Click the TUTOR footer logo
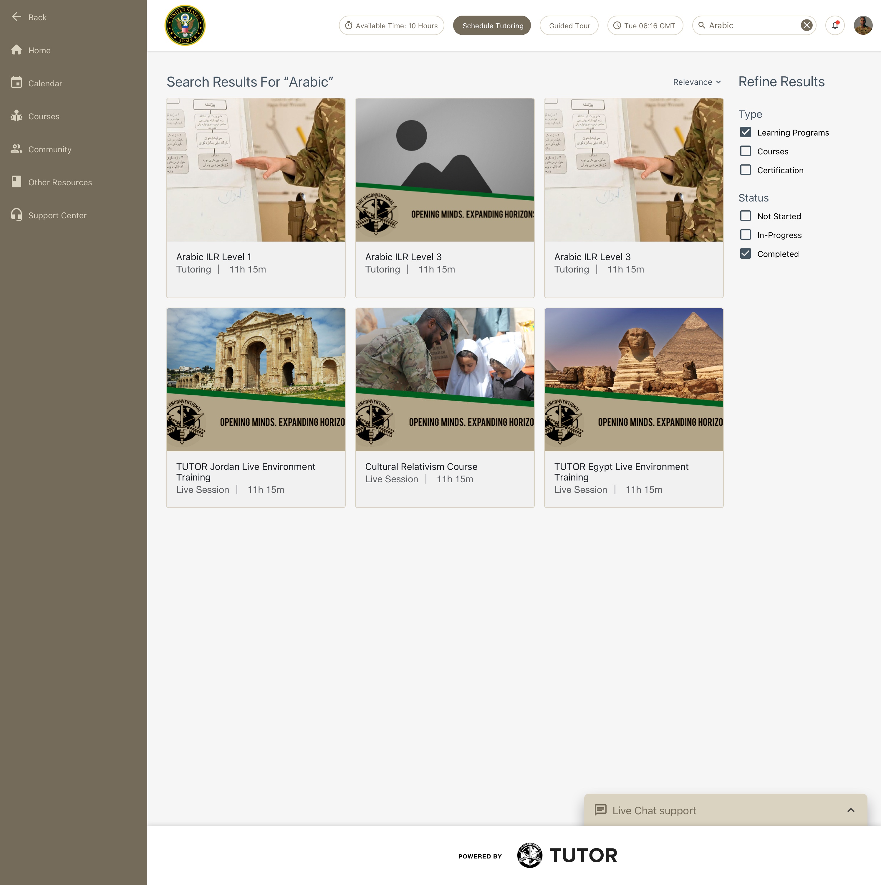This screenshot has width=881, height=885. click(567, 855)
